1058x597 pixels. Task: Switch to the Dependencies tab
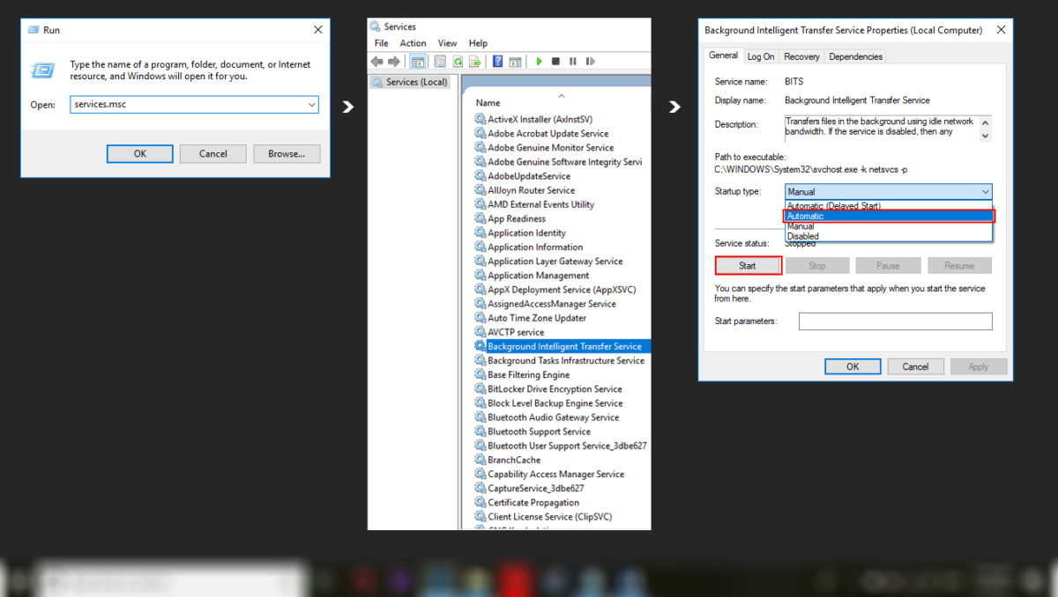[x=853, y=55]
